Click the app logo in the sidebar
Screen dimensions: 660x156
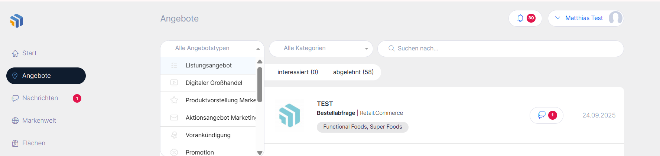click(17, 21)
